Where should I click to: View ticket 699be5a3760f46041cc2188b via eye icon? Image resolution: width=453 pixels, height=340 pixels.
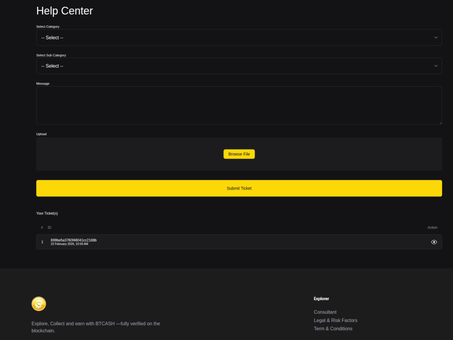pos(434,242)
